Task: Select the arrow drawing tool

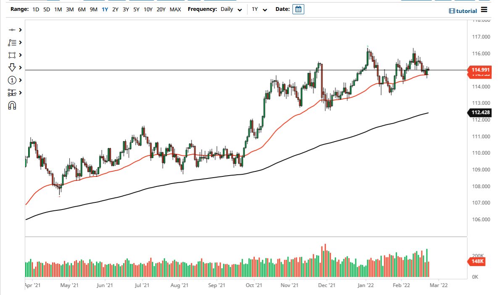Action: (11, 67)
